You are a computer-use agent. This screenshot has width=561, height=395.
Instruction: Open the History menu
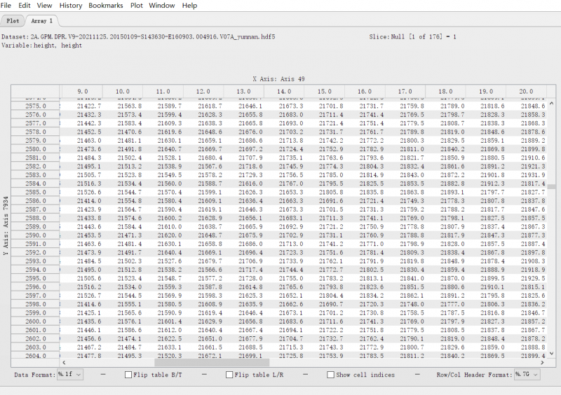pos(71,6)
